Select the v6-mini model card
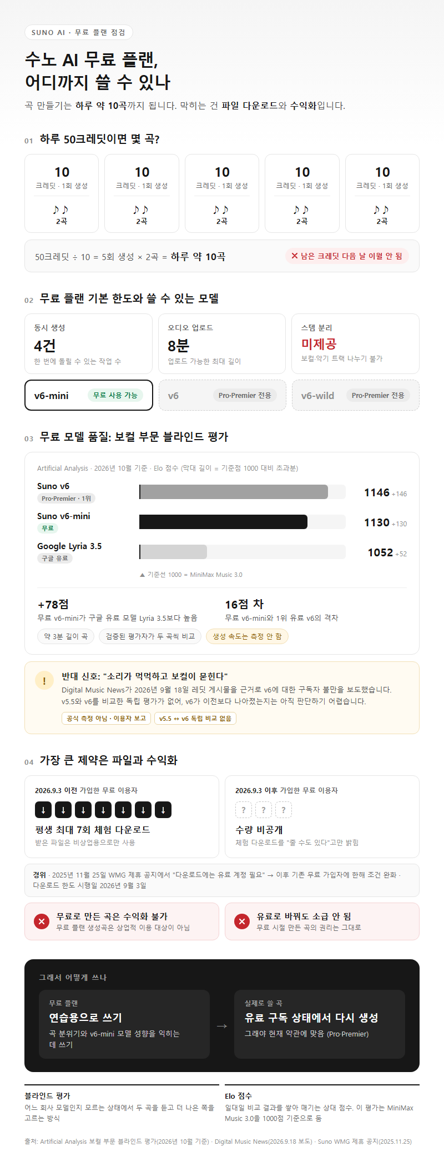The image size is (444, 1176). click(89, 395)
